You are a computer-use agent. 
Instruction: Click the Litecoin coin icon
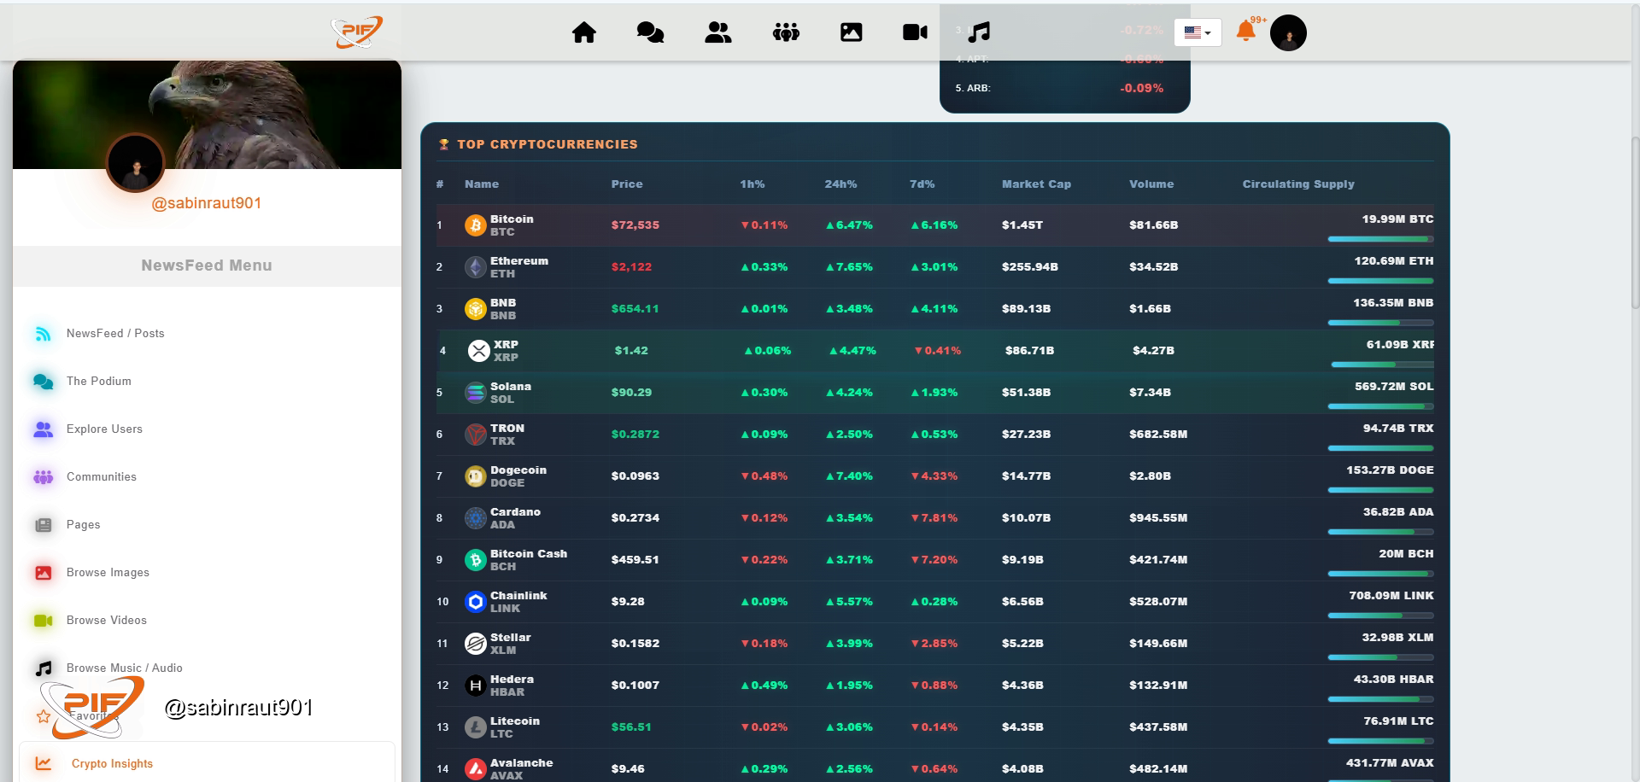[475, 727]
